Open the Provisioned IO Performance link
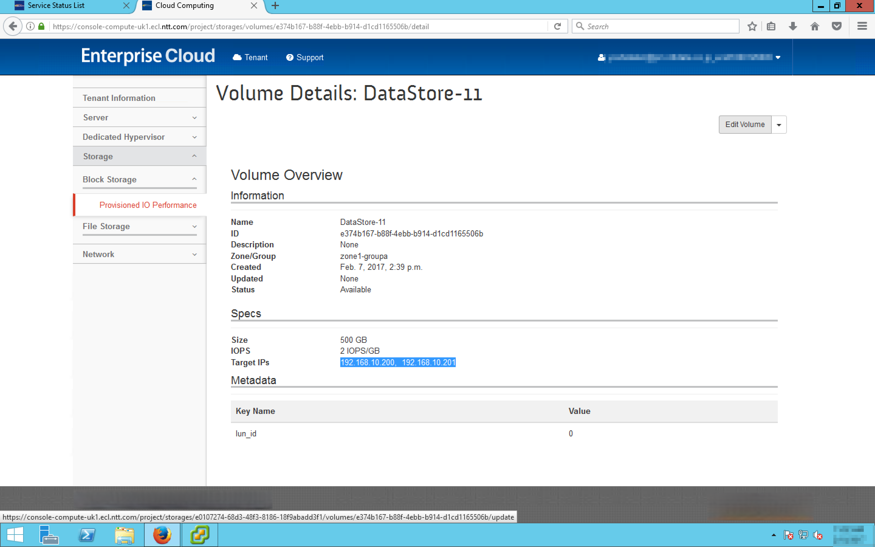Image resolution: width=875 pixels, height=547 pixels. [148, 205]
